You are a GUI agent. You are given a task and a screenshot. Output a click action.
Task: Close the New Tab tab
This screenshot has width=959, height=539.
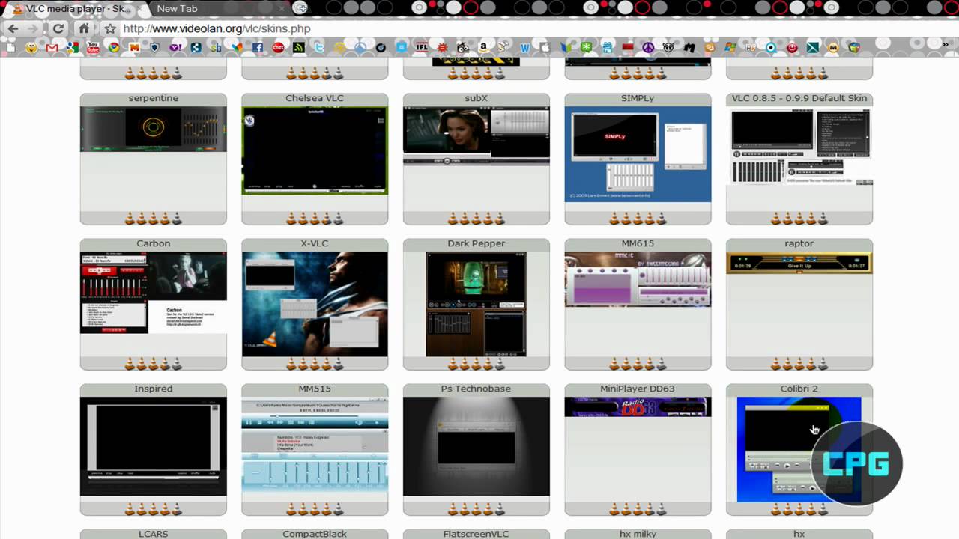[x=281, y=9]
